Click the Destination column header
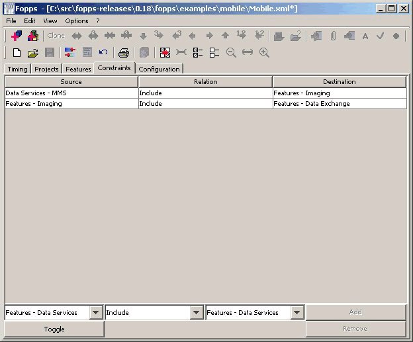The height and width of the screenshot is (342, 413). coord(340,82)
